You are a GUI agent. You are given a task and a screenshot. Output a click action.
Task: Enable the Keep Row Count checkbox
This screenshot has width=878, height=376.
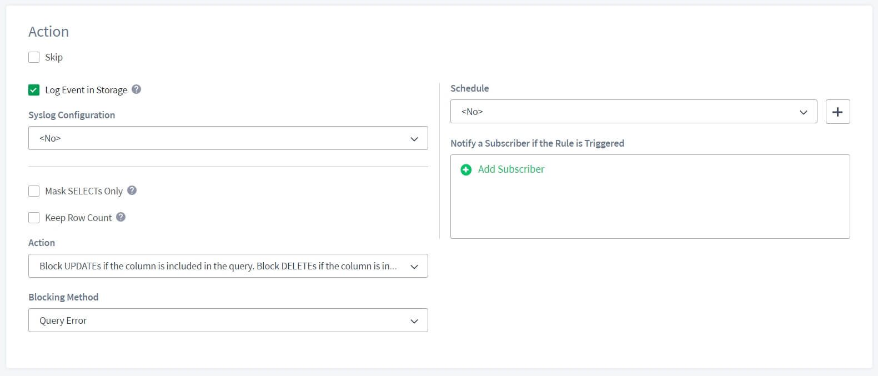pyautogui.click(x=34, y=218)
